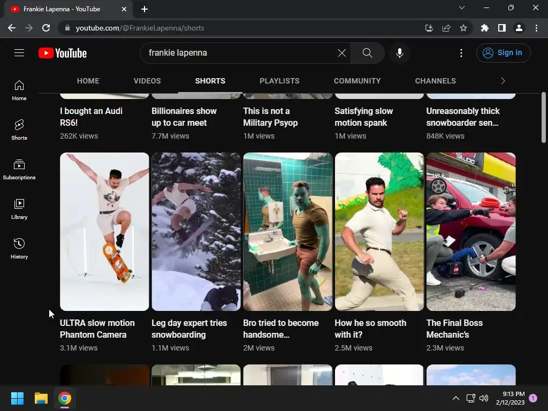The width and height of the screenshot is (548, 411).
Task: Expand more channel tabs with arrow
Action: click(x=503, y=81)
